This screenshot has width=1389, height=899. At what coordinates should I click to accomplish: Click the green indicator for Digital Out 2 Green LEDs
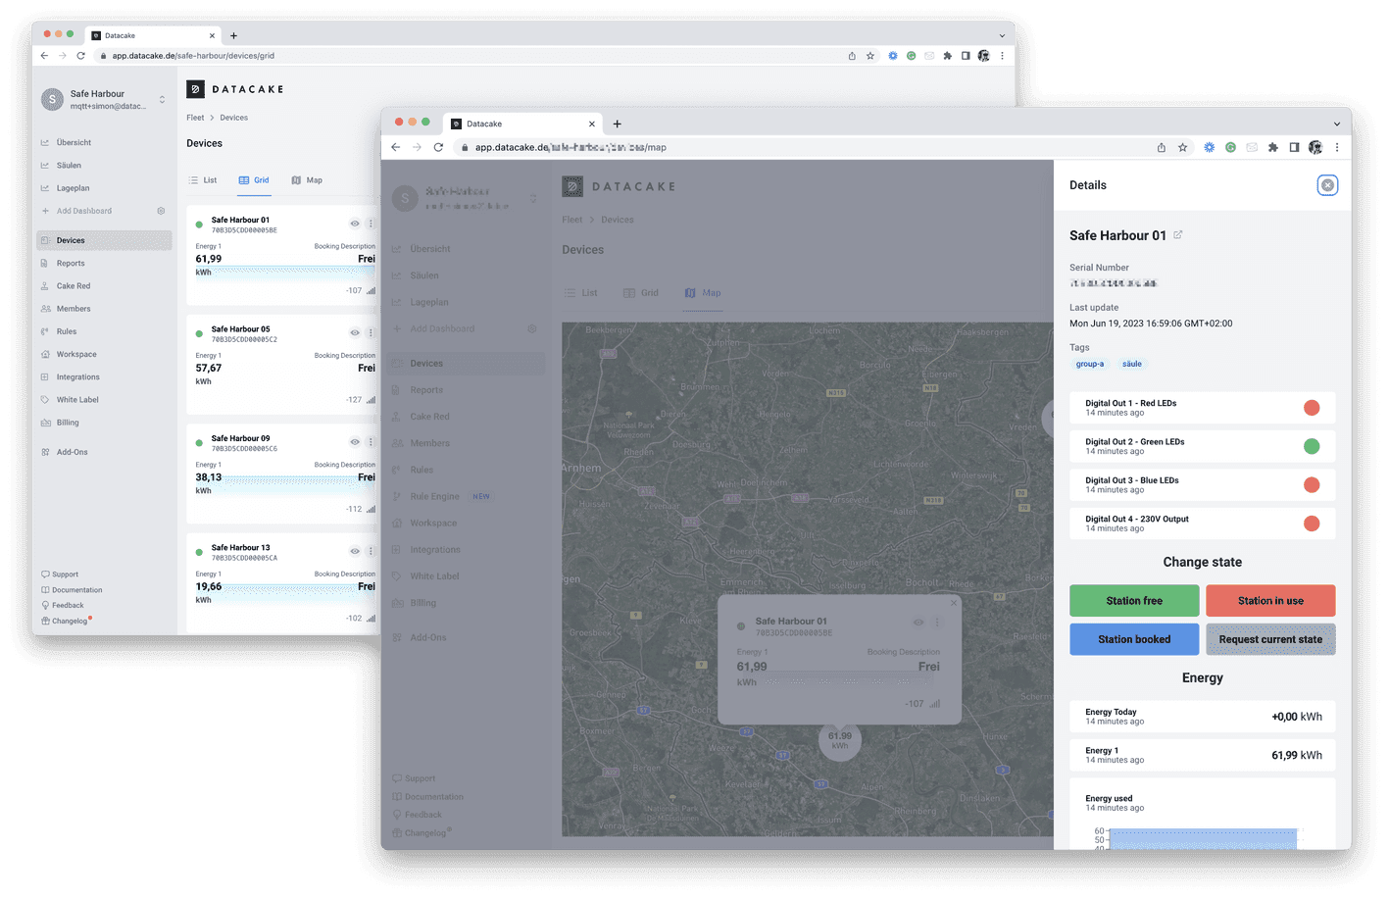[x=1312, y=446]
